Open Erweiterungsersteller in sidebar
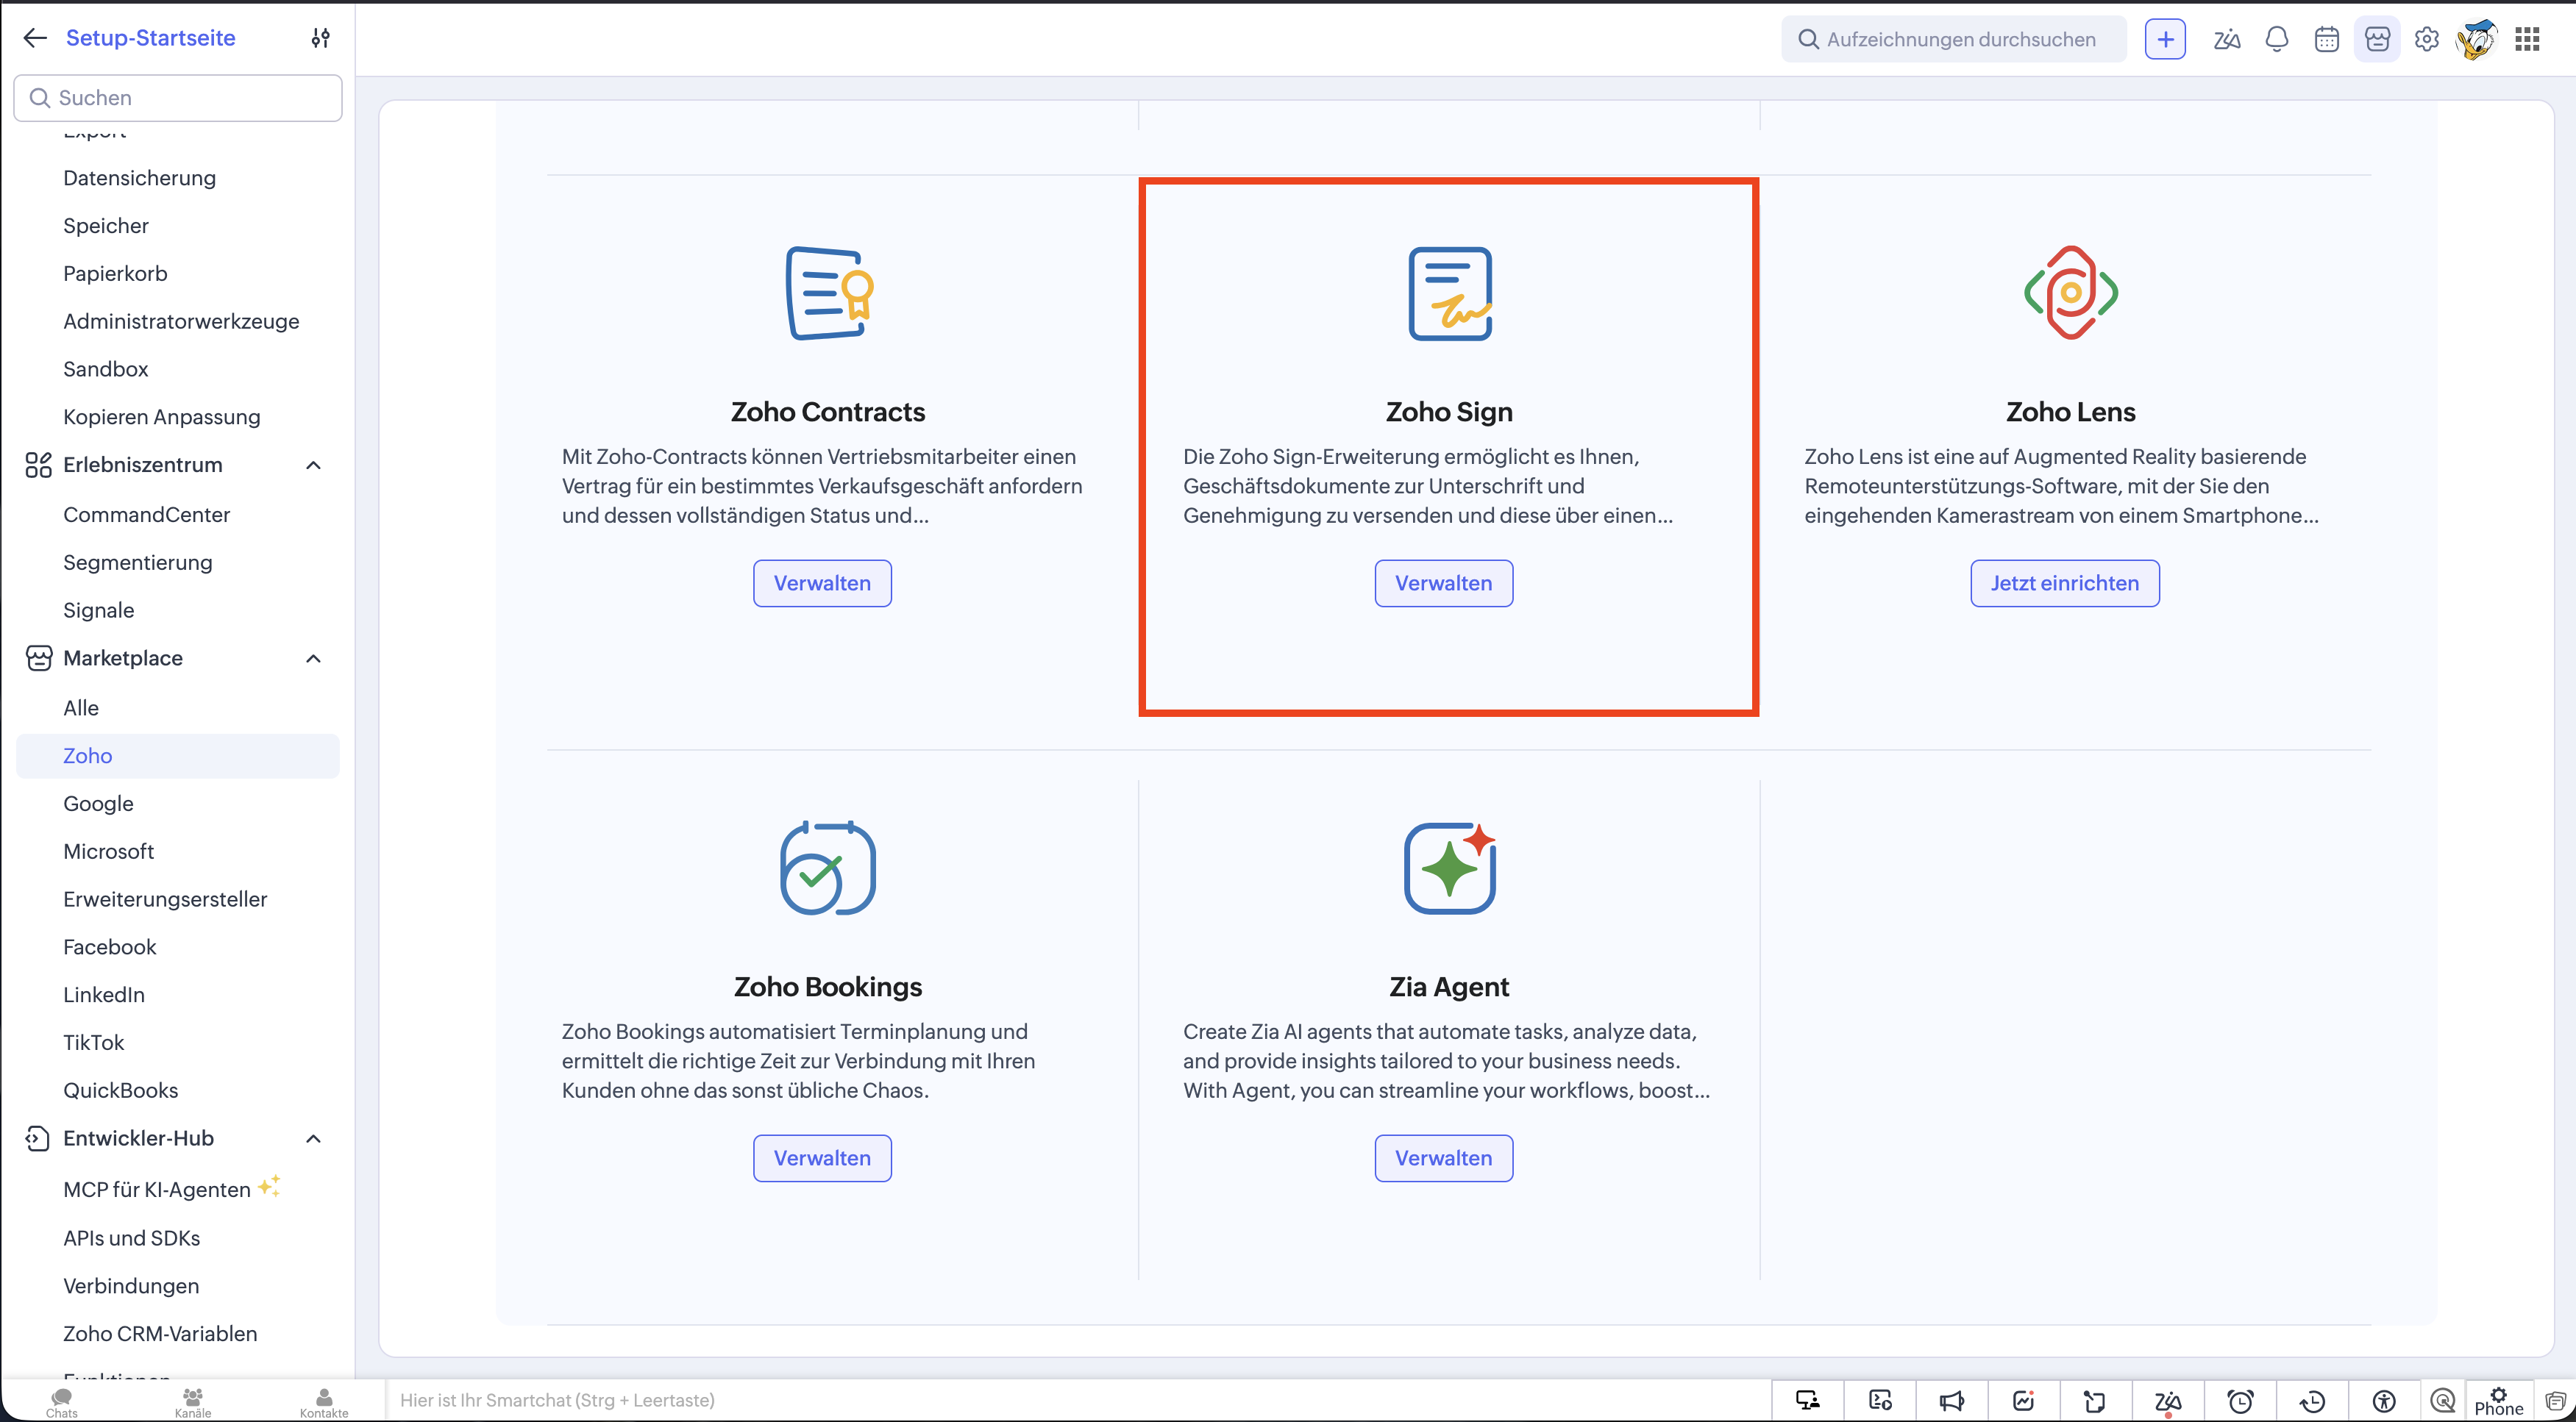Screen dimensions: 2576x1422 pos(165,898)
